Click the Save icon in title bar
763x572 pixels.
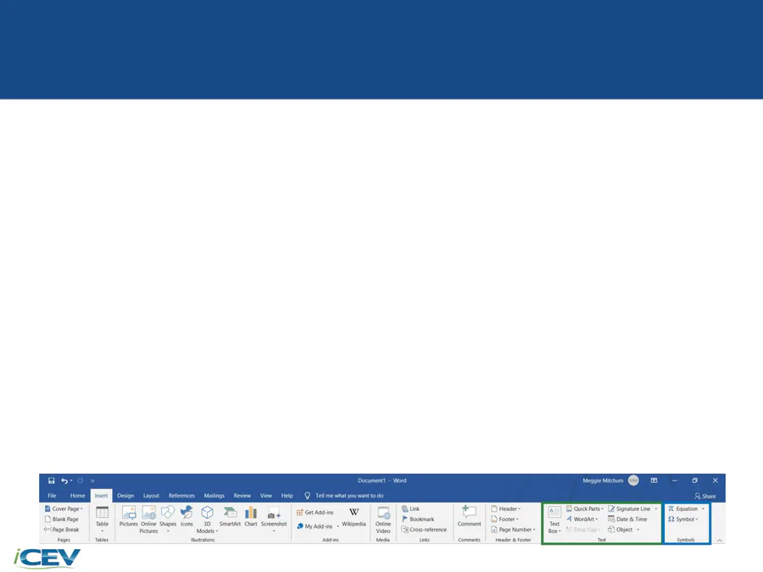(52, 480)
